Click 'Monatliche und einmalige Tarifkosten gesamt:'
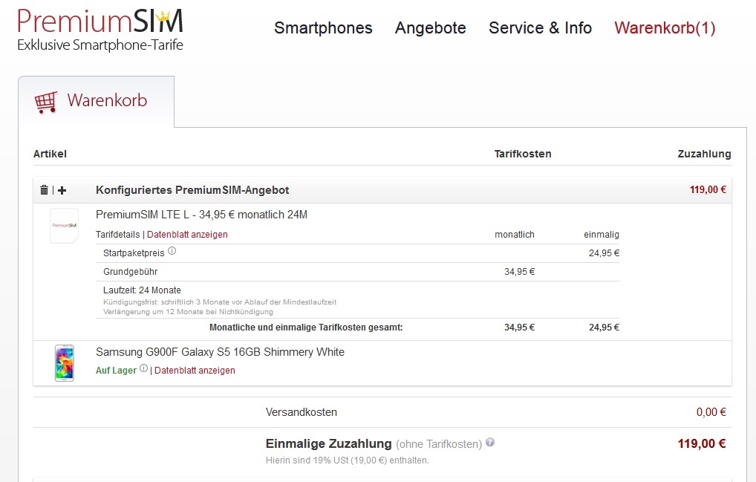 coord(306,328)
